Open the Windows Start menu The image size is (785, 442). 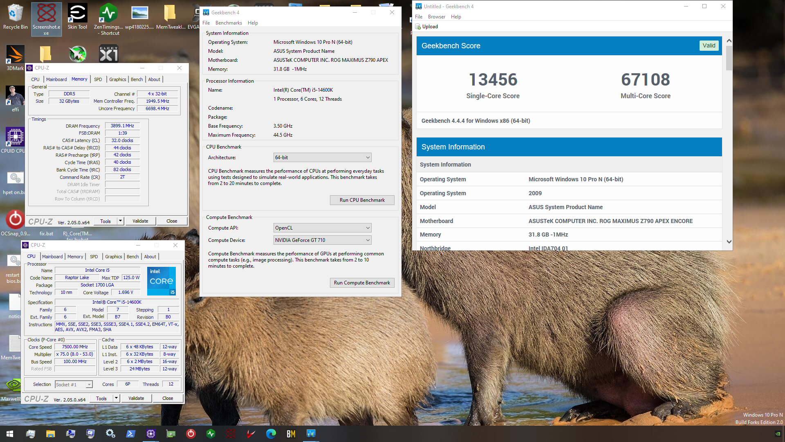tap(10, 433)
